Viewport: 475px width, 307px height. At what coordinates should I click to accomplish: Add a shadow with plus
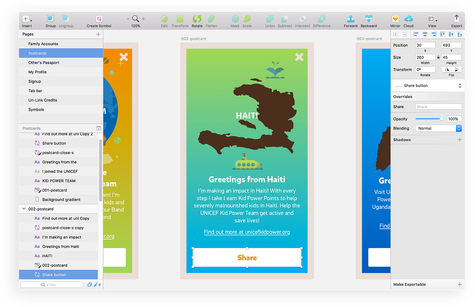coord(460,139)
